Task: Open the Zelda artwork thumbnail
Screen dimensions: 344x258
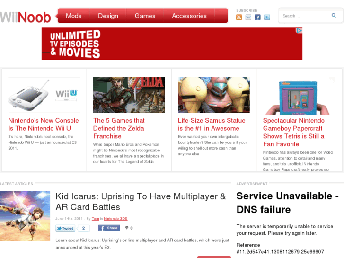Action: pos(129,95)
